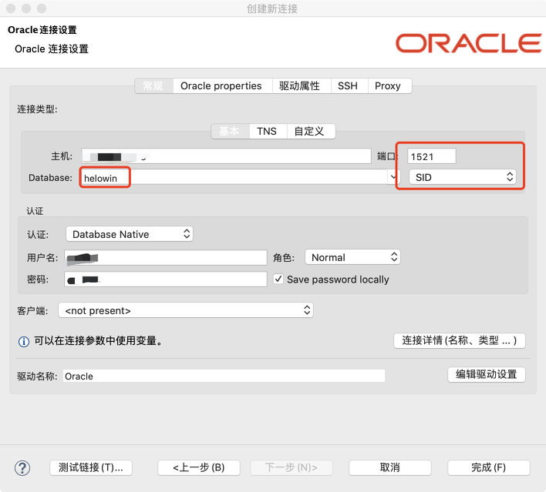
Task: Click the 完成 (F) button
Action: click(x=488, y=467)
